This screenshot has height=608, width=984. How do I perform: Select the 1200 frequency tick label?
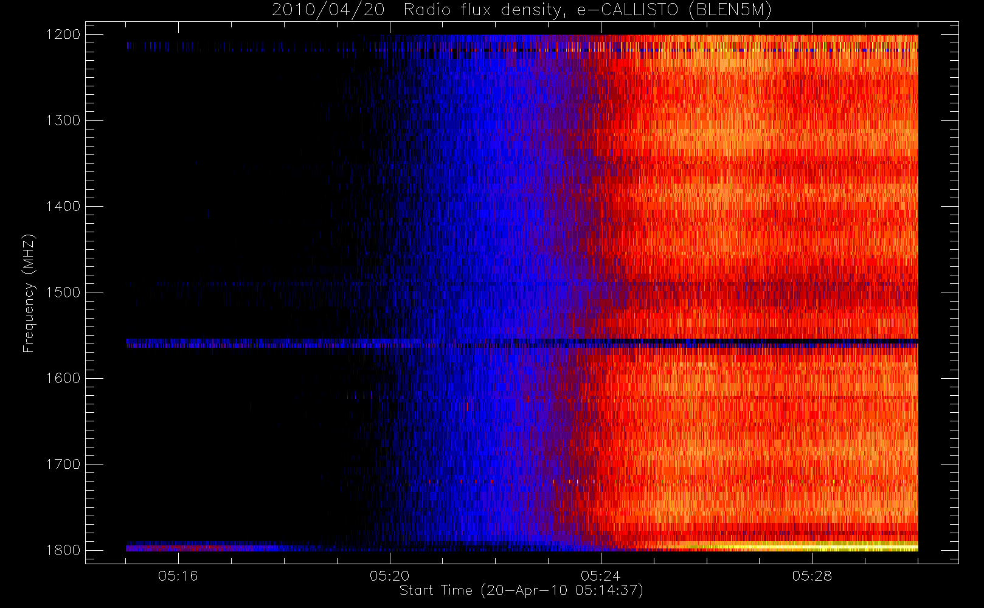63,35
